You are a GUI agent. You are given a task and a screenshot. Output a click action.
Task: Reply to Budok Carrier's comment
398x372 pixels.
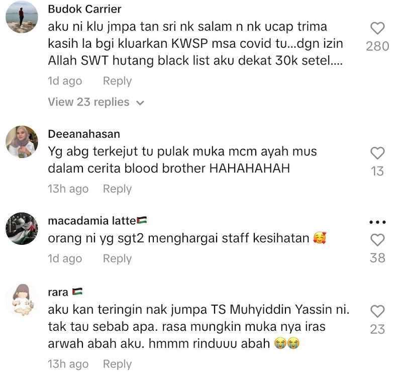coord(117,81)
